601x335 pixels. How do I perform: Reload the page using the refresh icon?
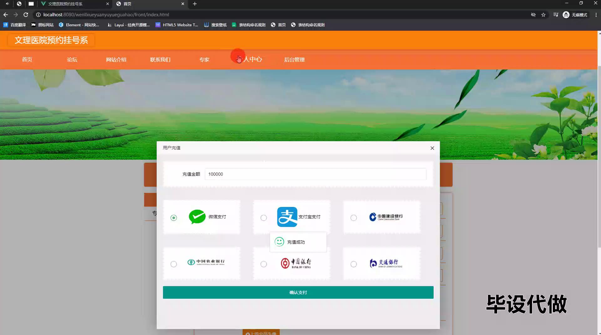pos(26,15)
